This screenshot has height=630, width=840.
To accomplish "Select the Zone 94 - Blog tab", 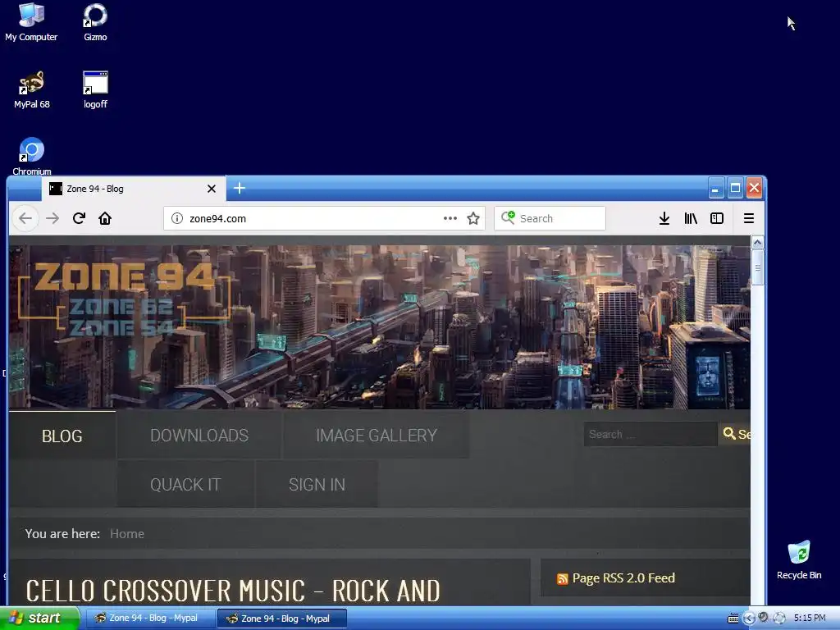I will click(134, 189).
